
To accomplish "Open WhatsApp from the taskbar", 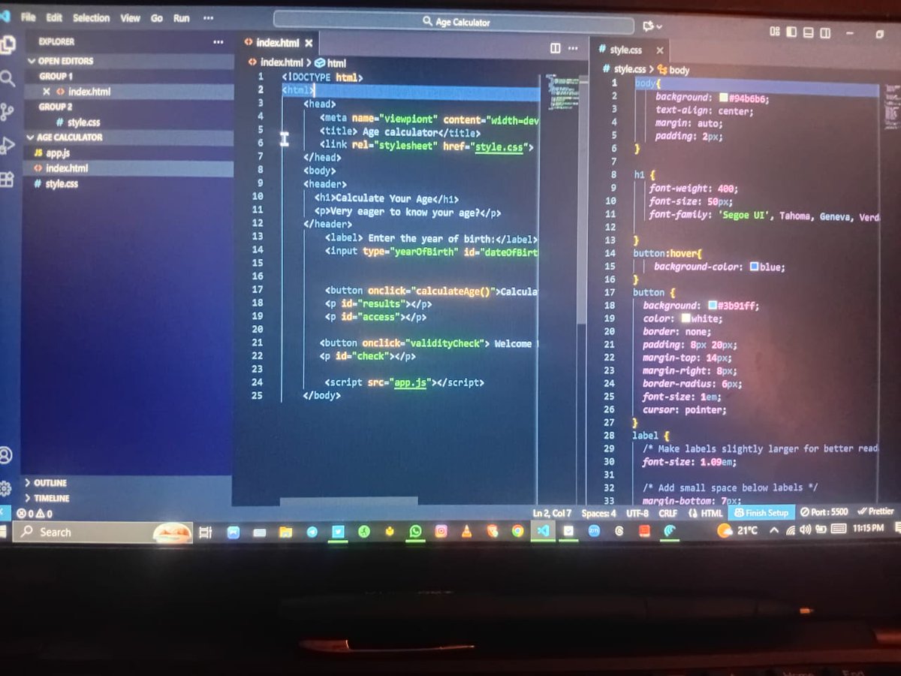I will pos(415,532).
